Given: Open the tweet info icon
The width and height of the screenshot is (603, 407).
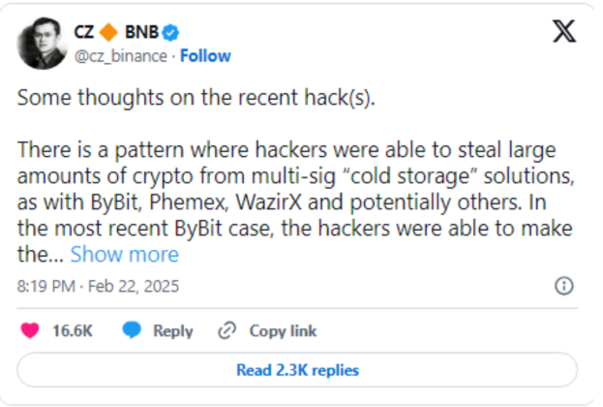Looking at the screenshot, I should click(x=564, y=286).
